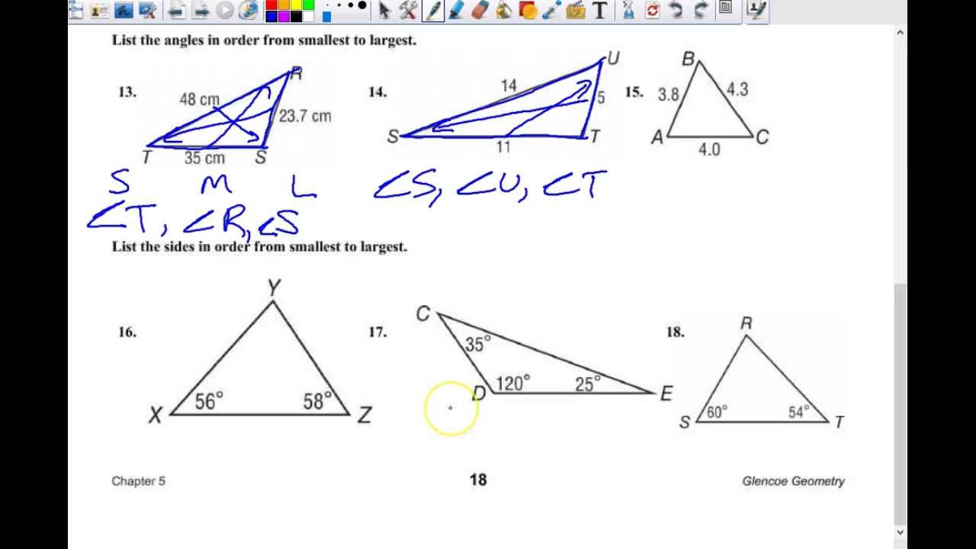This screenshot has width=976, height=549.
Task: Pick the orange color swatch
Action: [x=284, y=5]
